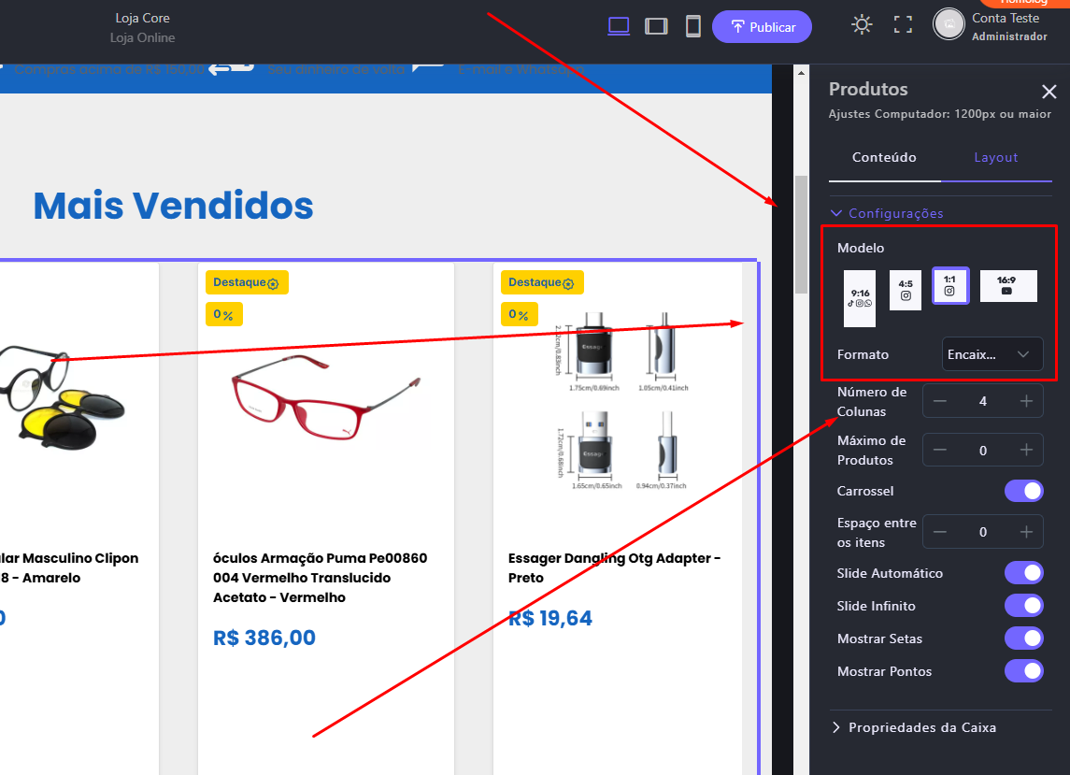Switch to the Conteúdo tab
Screen dimensions: 1070x775
(884, 157)
